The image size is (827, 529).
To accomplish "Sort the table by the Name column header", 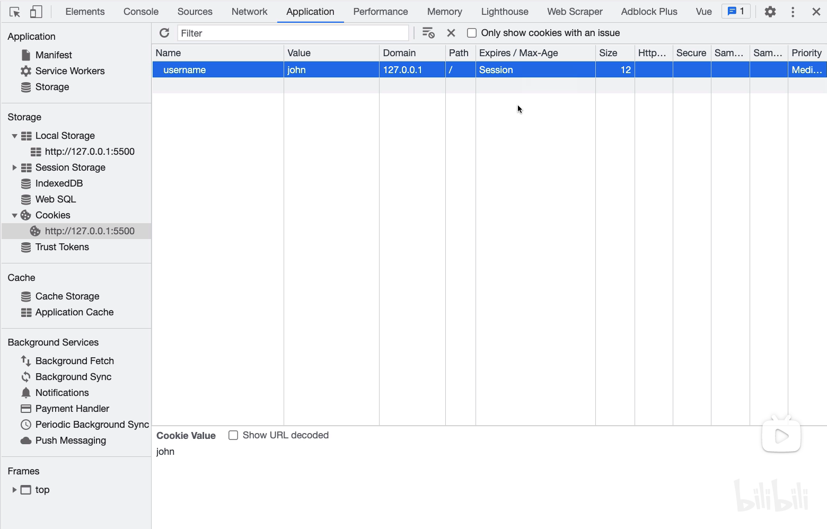I will click(x=217, y=53).
